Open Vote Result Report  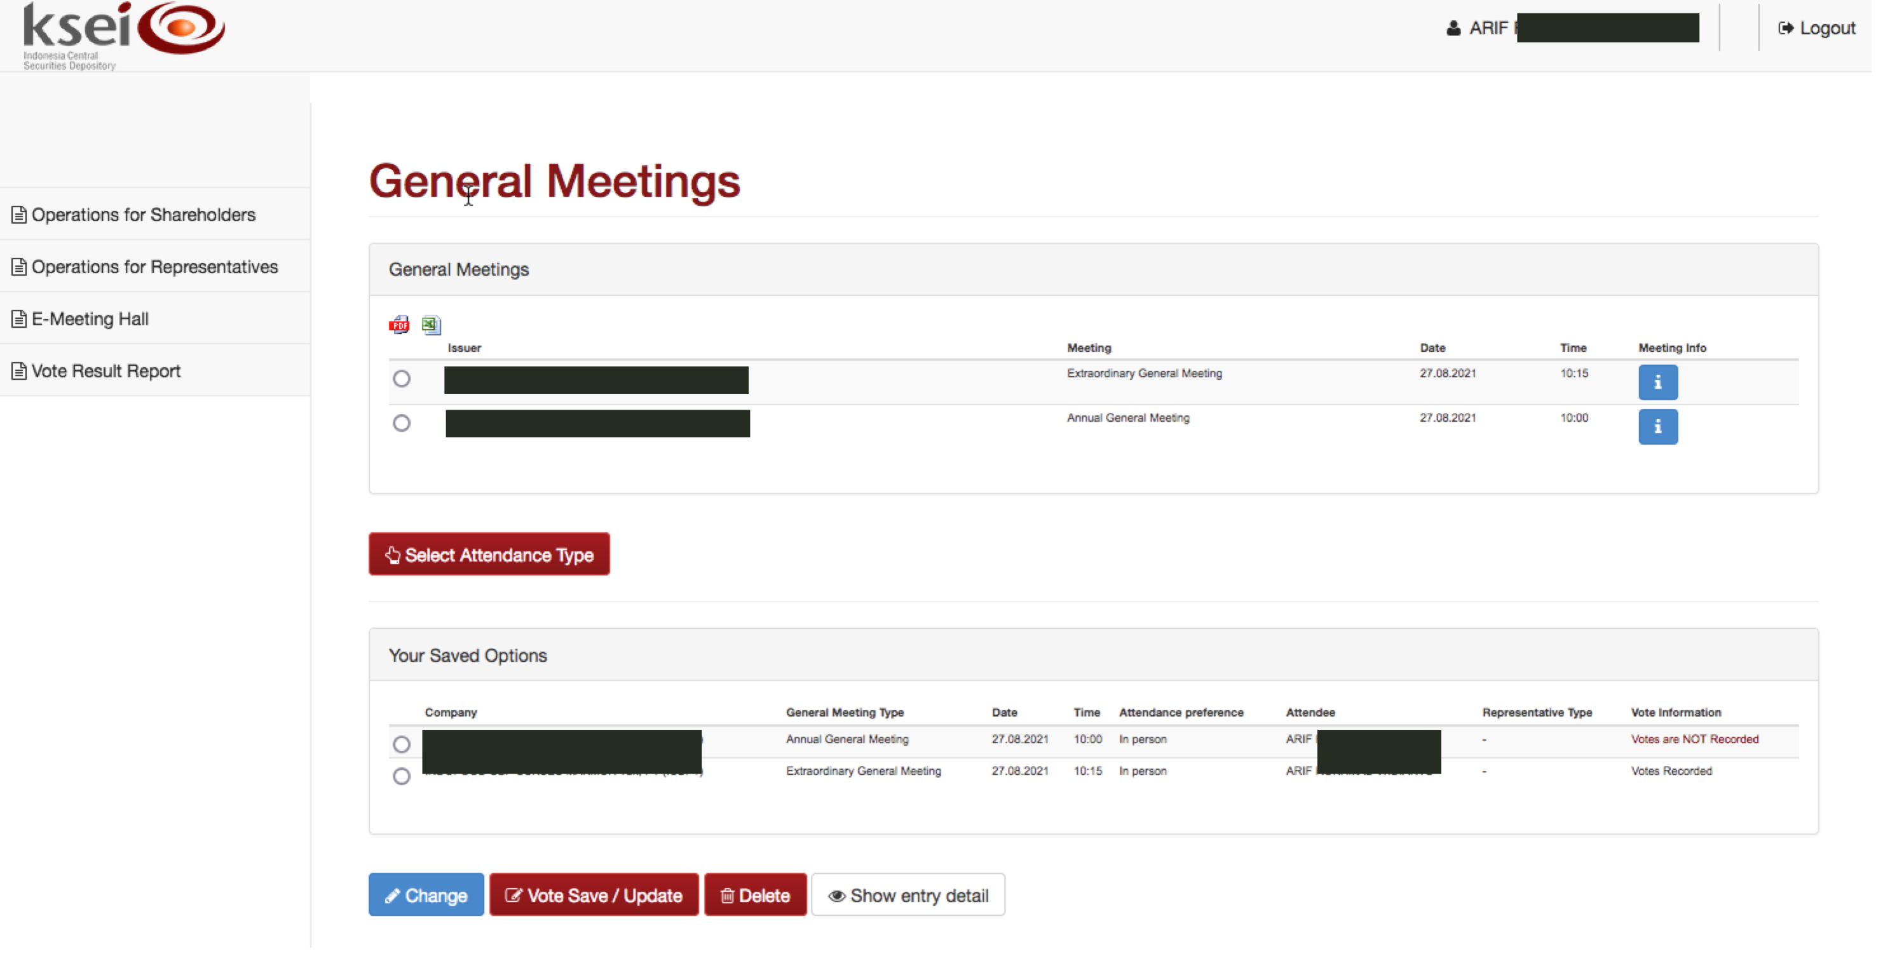point(105,371)
